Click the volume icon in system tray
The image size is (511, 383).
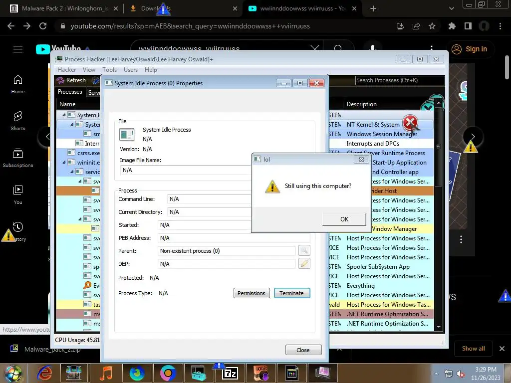(461, 374)
